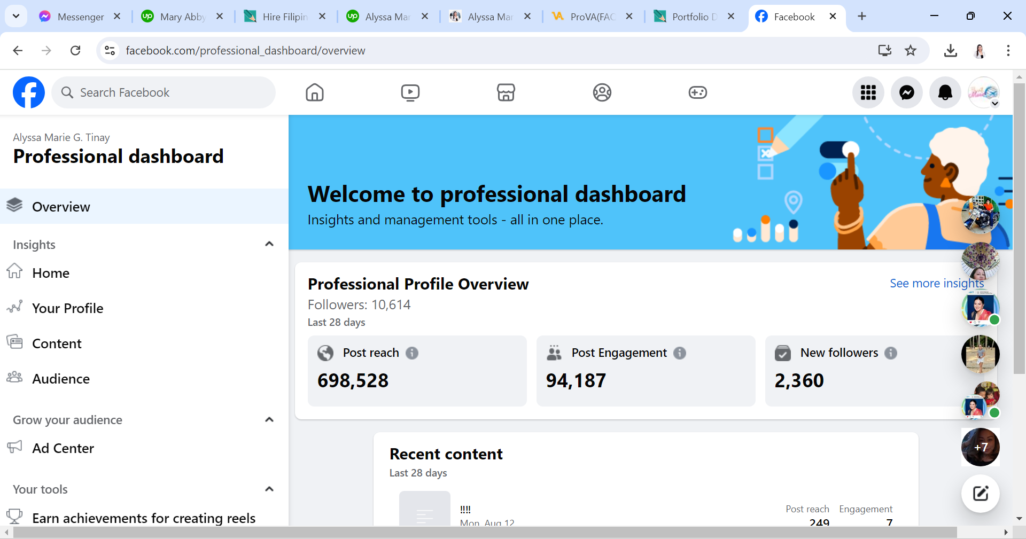Open the Home feed icon

point(315,92)
